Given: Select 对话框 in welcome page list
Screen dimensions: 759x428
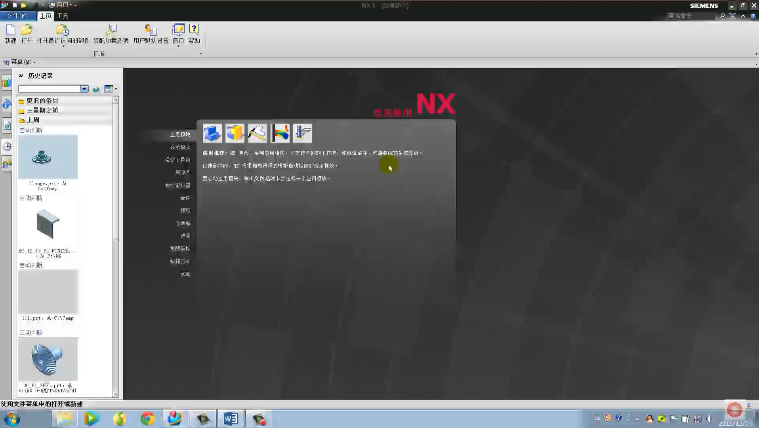Looking at the screenshot, I should tap(183, 223).
